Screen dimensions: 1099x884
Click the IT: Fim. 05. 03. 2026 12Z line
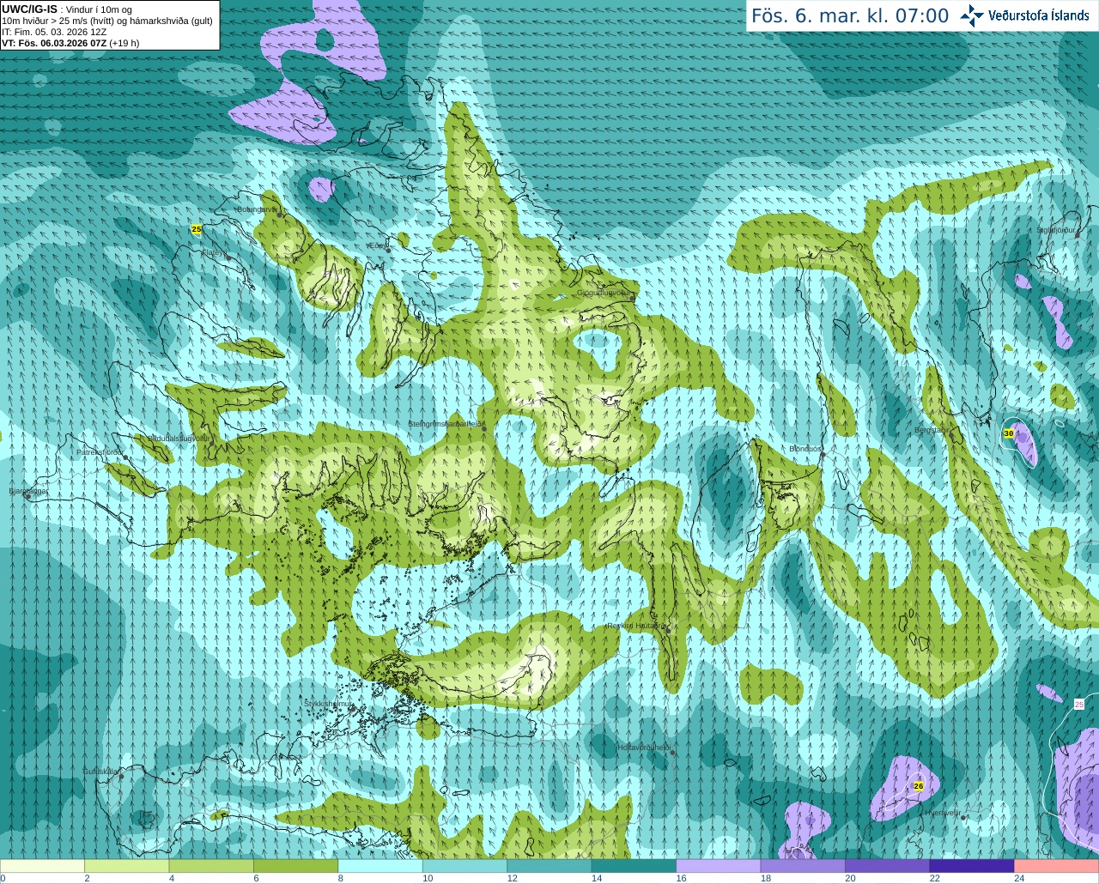click(x=54, y=32)
